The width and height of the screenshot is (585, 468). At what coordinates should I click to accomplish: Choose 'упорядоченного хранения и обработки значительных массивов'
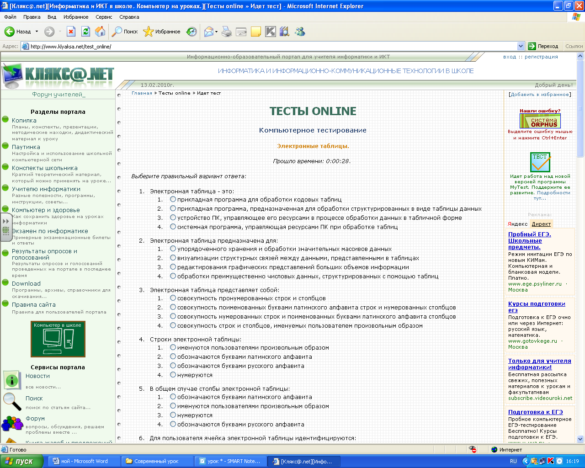[x=173, y=249]
